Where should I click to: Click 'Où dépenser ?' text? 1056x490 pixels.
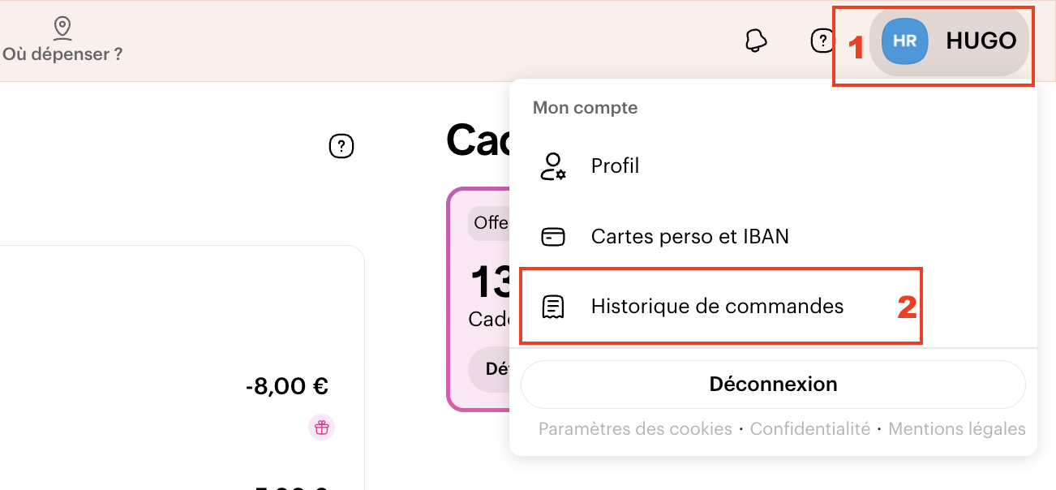pos(61,54)
